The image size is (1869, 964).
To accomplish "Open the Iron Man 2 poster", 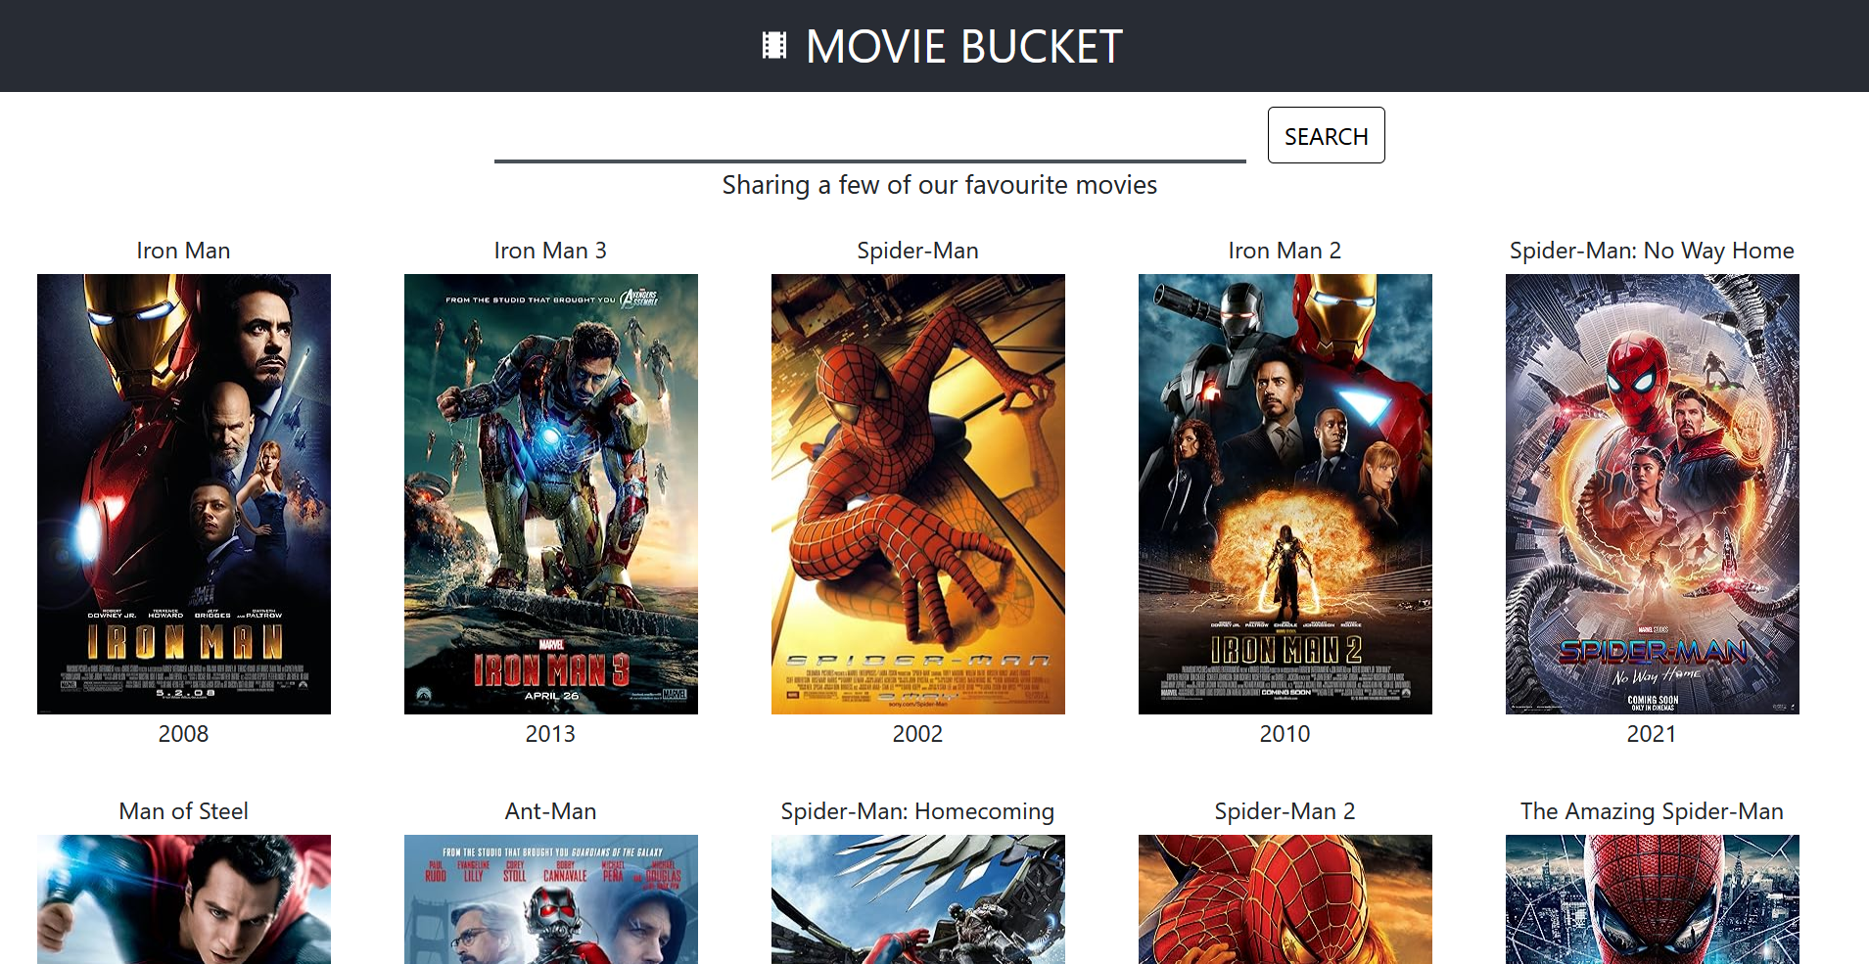I will (x=1285, y=494).
